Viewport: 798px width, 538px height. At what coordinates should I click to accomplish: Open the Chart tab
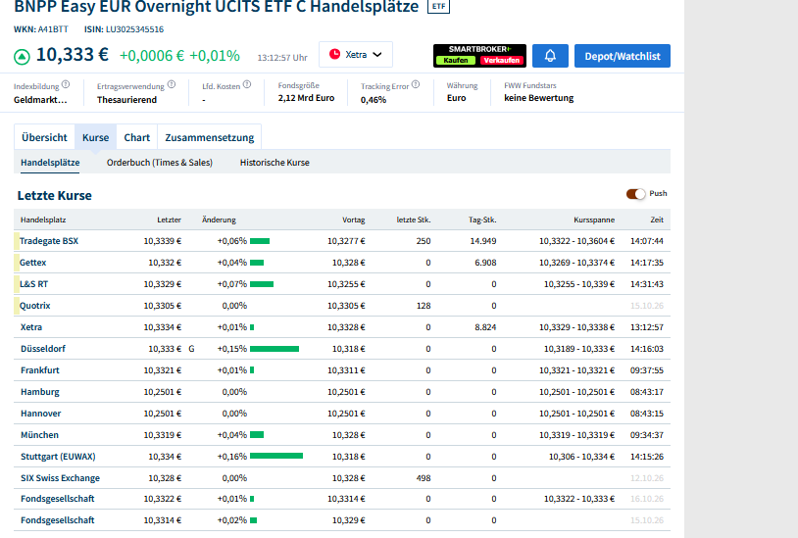137,137
